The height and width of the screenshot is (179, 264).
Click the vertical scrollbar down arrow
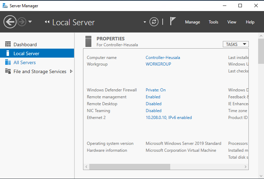261,176
